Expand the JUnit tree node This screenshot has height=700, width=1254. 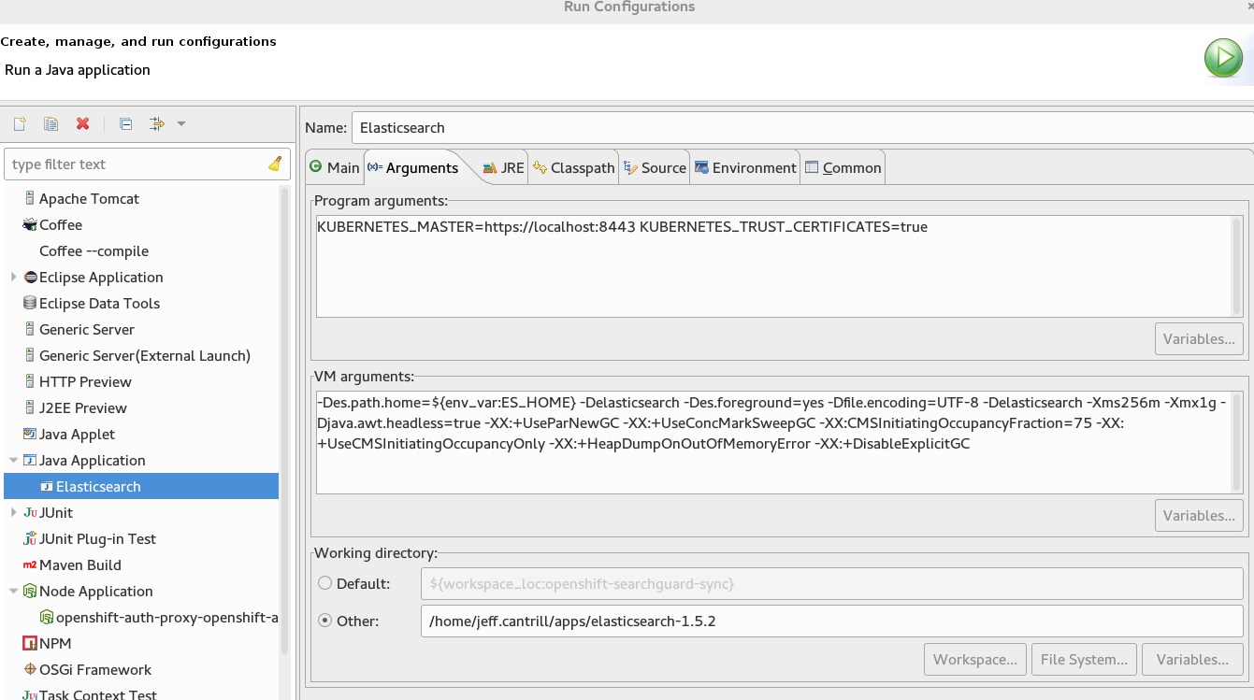(x=13, y=512)
